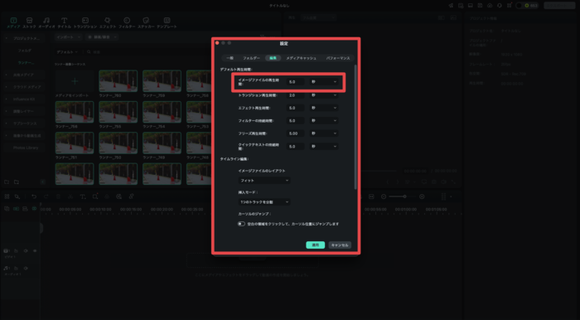
Task: Click the search magnifier in media panel
Action: (89, 52)
